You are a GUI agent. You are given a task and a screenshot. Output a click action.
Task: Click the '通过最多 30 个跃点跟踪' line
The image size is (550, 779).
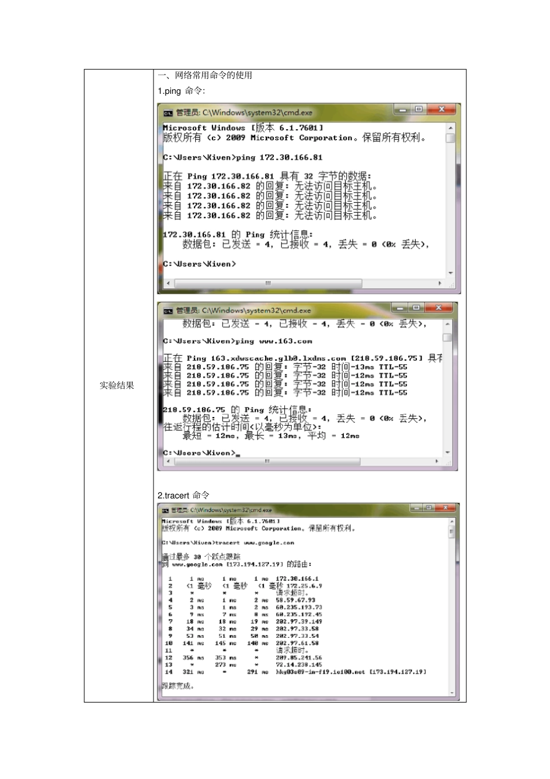[x=201, y=557]
